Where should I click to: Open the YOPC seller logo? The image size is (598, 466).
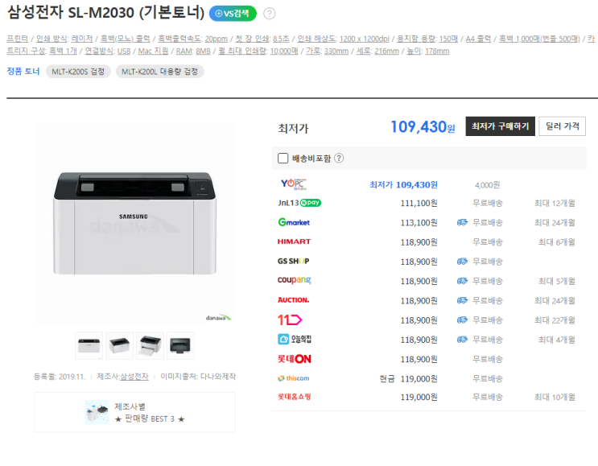tap(294, 184)
